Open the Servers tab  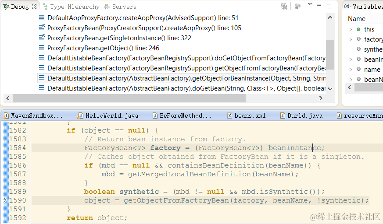click(x=120, y=7)
